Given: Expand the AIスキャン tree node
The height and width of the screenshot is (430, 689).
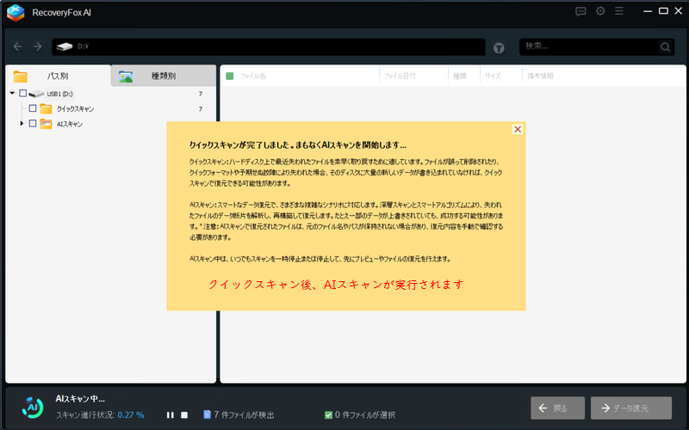Looking at the screenshot, I should (x=22, y=124).
